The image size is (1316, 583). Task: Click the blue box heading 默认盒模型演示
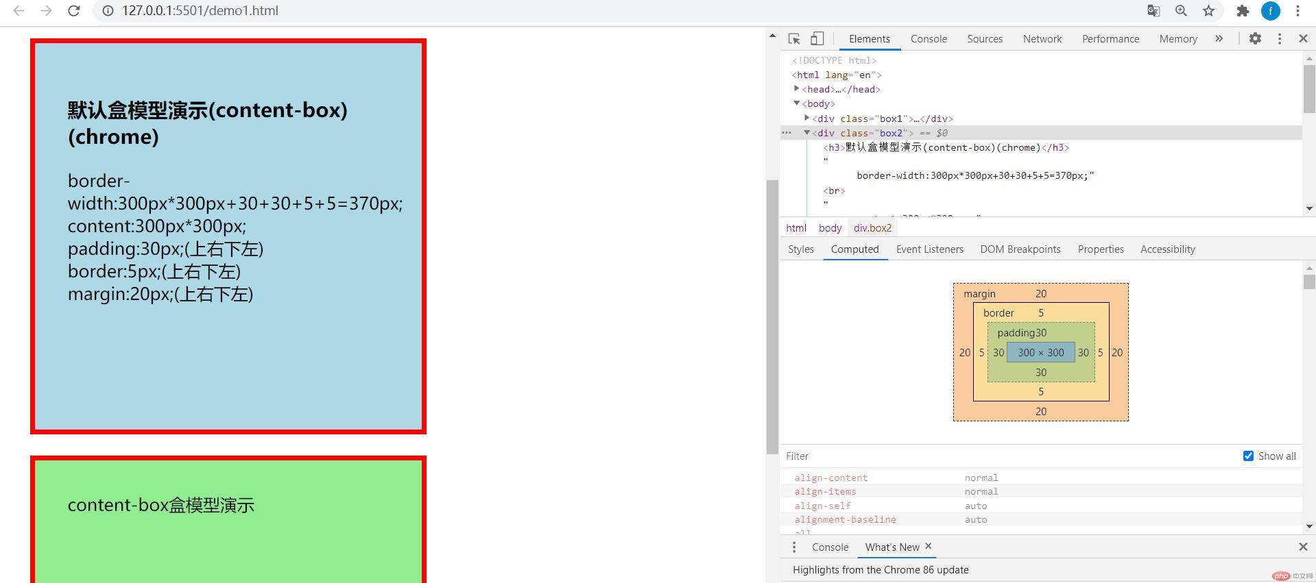click(x=207, y=123)
